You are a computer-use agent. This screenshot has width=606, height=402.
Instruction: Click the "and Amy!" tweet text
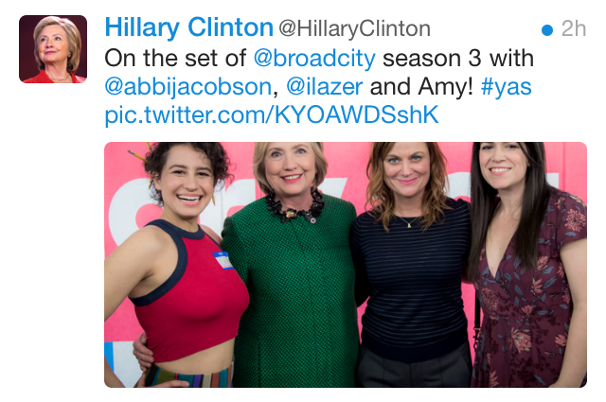(x=421, y=86)
